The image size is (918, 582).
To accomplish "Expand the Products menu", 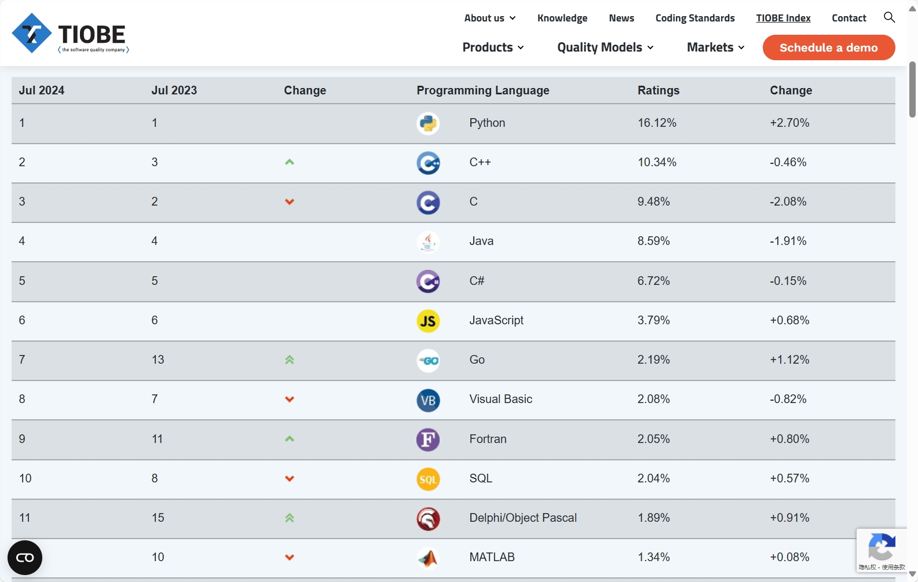I will [493, 47].
